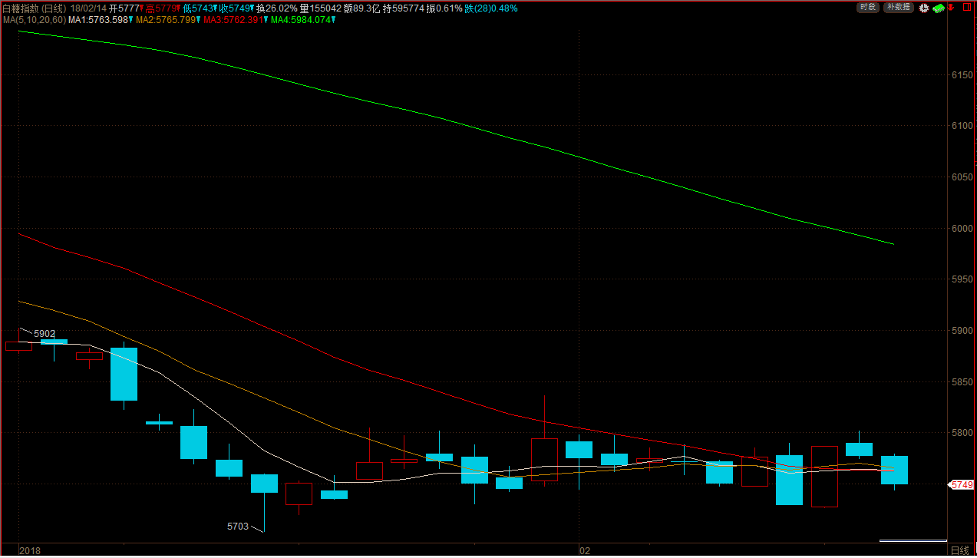
Task: Click the 振0.61% amplitude value
Action: click(444, 8)
